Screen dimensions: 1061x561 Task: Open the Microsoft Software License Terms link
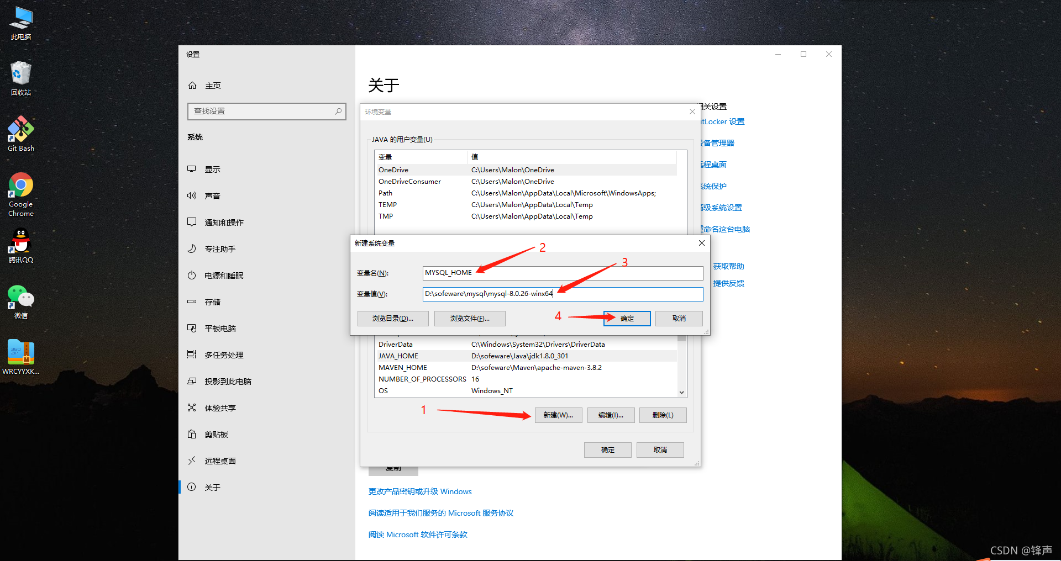(418, 534)
